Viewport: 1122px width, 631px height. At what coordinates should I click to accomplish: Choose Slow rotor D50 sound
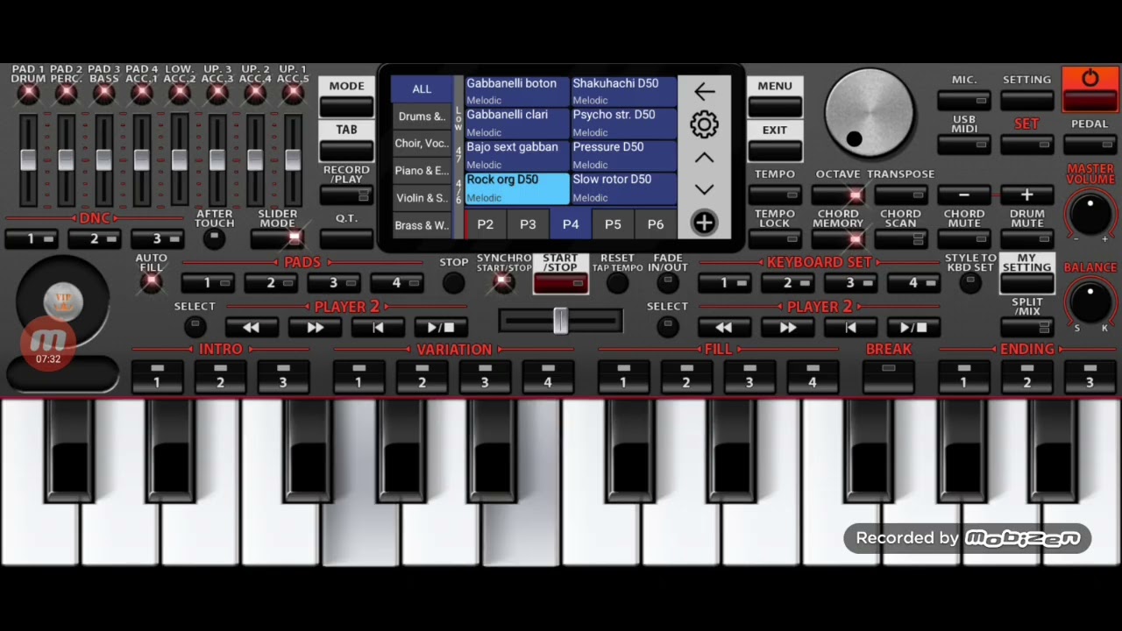click(623, 188)
